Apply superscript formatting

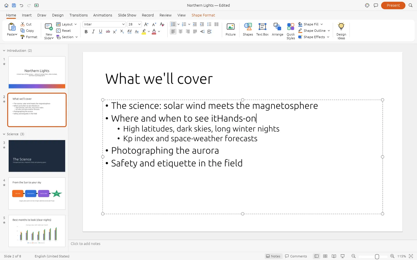[x=115, y=31]
